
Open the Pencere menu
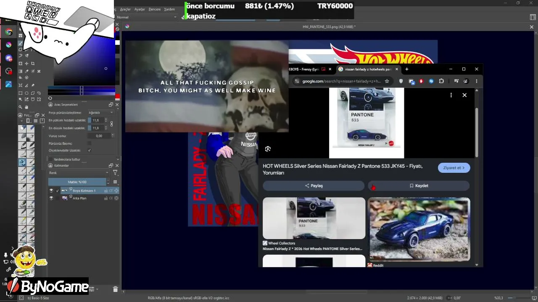click(155, 9)
